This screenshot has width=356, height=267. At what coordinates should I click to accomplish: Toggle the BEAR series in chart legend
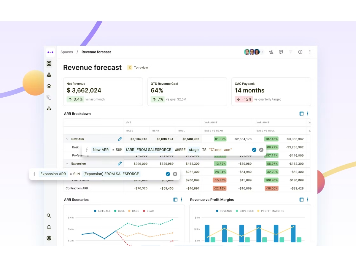(148, 211)
